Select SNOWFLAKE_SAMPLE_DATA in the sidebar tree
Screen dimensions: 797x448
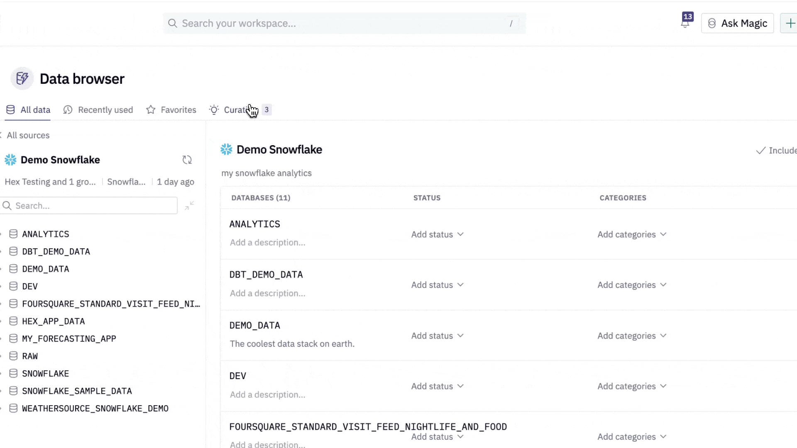(x=77, y=391)
